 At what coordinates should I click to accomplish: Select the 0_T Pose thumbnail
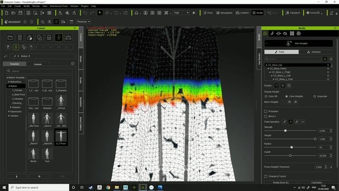pos(61,137)
